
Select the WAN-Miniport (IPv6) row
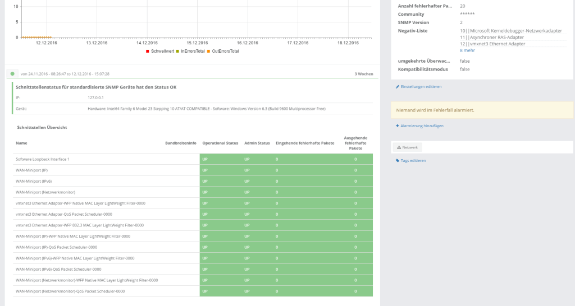33,181
